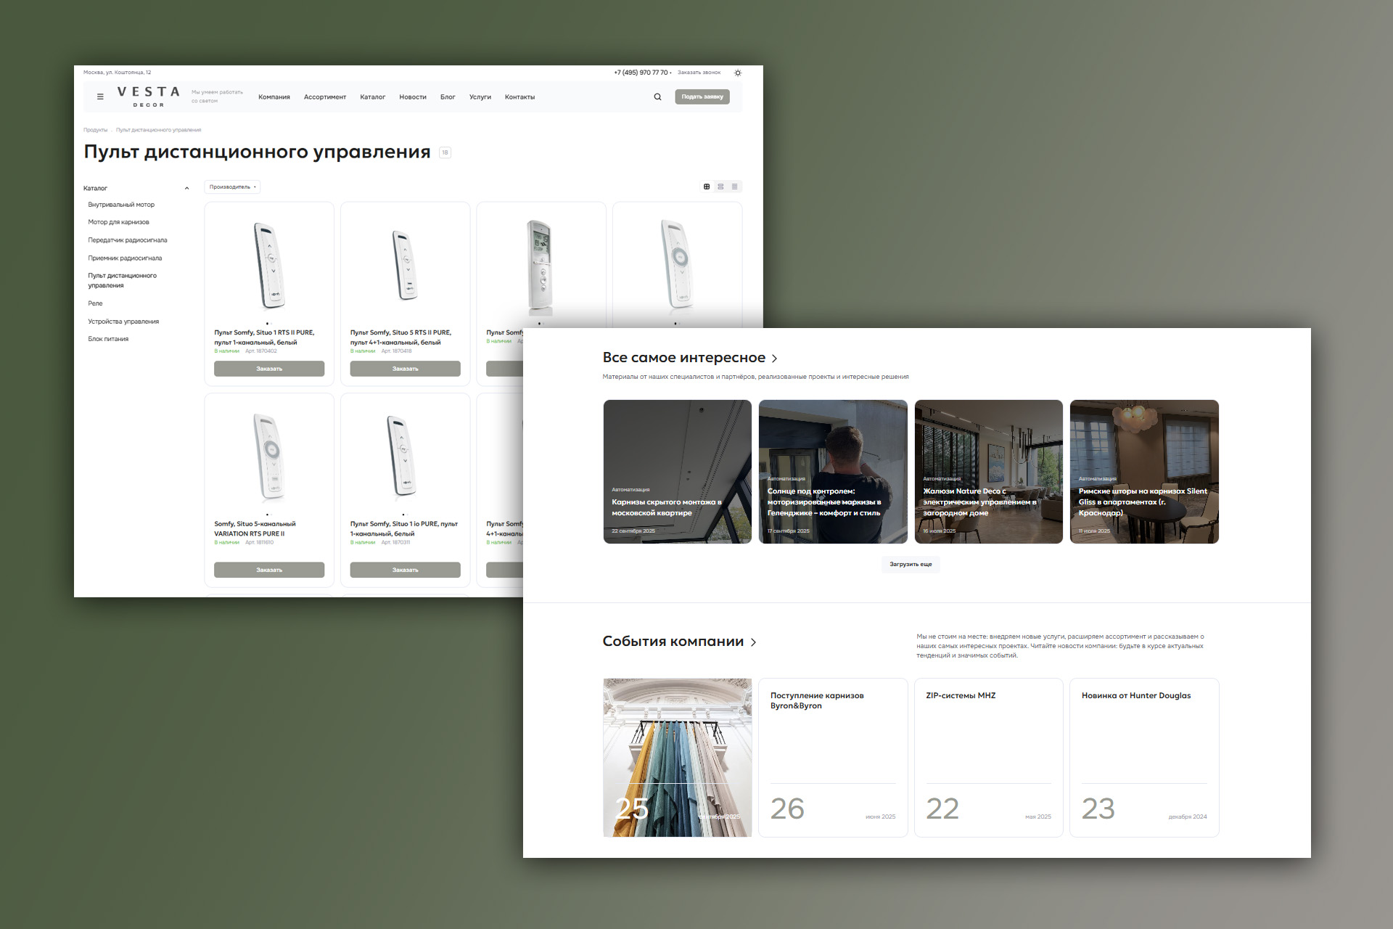Viewport: 1393px width, 929px height.
Task: Click the Подать заявку button
Action: [x=702, y=97]
